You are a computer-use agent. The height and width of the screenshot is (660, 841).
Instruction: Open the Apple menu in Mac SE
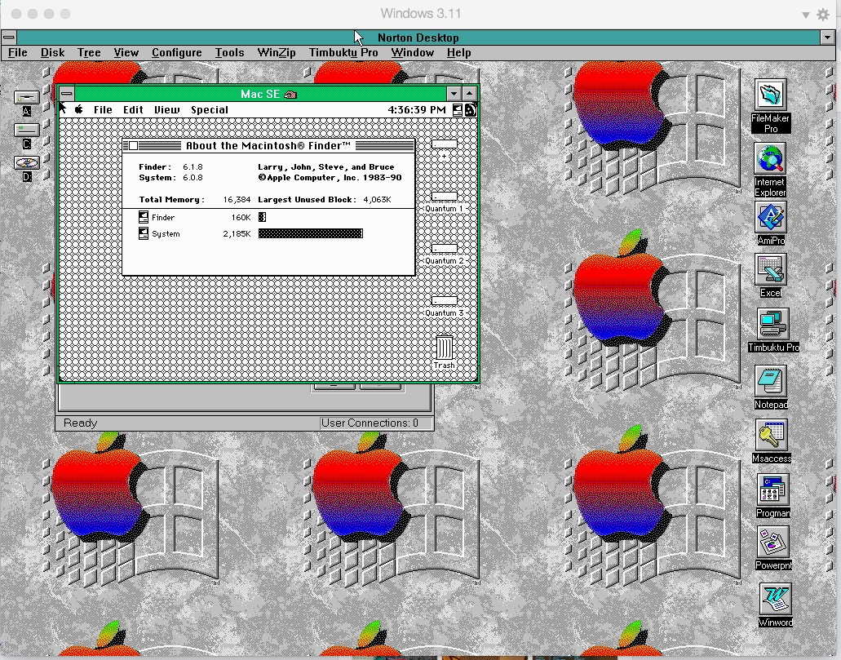[79, 109]
